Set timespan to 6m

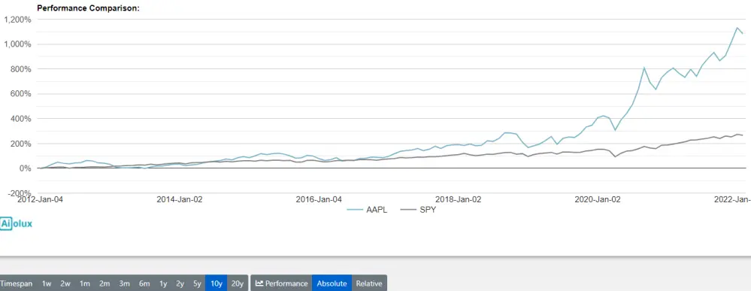point(144,283)
